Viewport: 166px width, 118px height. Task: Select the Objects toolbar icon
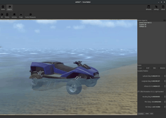tap(9, 8)
